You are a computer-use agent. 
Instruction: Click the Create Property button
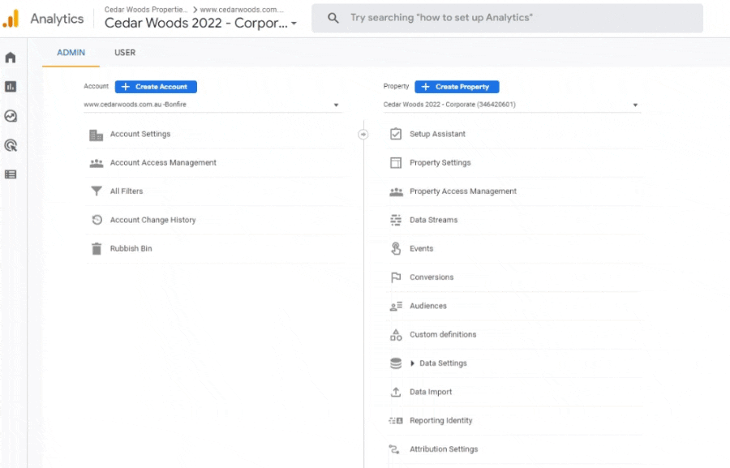(x=457, y=87)
